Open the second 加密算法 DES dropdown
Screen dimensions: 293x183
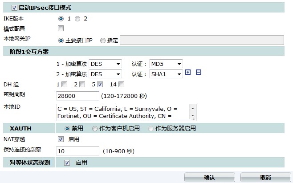click(x=105, y=74)
